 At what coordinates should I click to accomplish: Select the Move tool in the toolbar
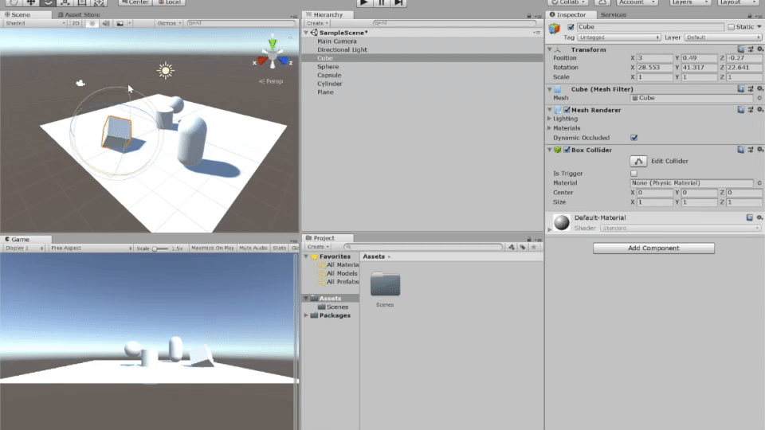click(x=31, y=2)
